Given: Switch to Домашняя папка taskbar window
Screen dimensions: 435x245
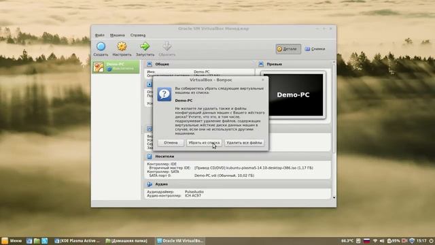Looking at the screenshot, I should [x=126, y=241].
